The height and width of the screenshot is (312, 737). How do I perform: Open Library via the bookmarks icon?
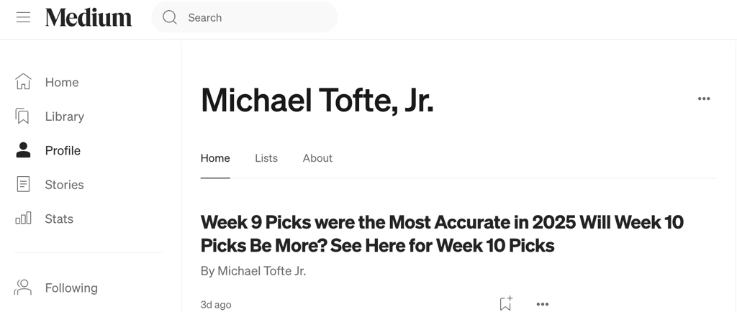[23, 116]
